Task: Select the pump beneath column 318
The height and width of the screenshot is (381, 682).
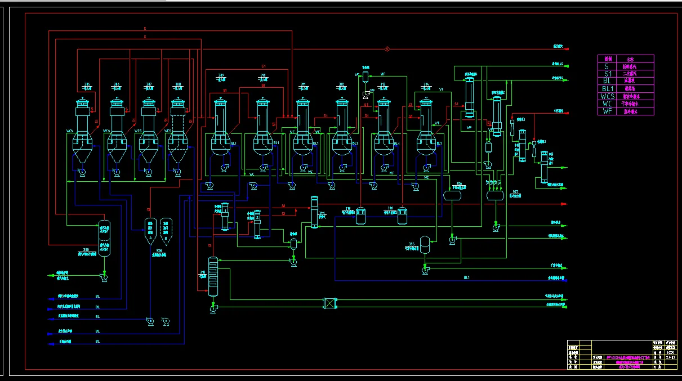Action: tap(213, 308)
